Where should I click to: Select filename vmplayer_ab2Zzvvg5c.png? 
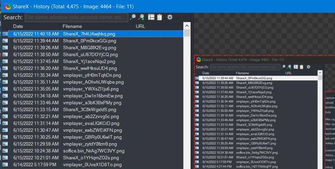91,116
